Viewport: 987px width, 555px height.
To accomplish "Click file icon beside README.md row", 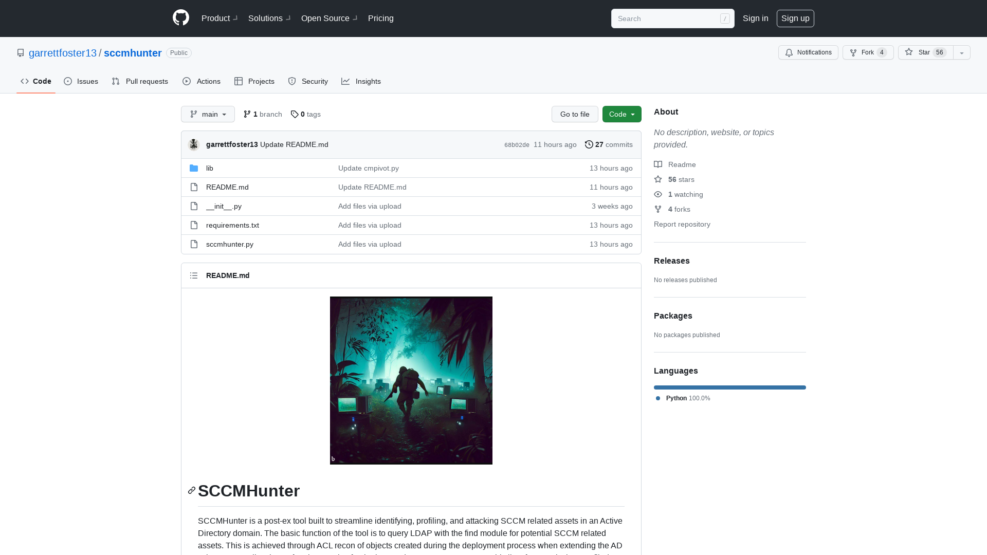I will (x=194, y=187).
